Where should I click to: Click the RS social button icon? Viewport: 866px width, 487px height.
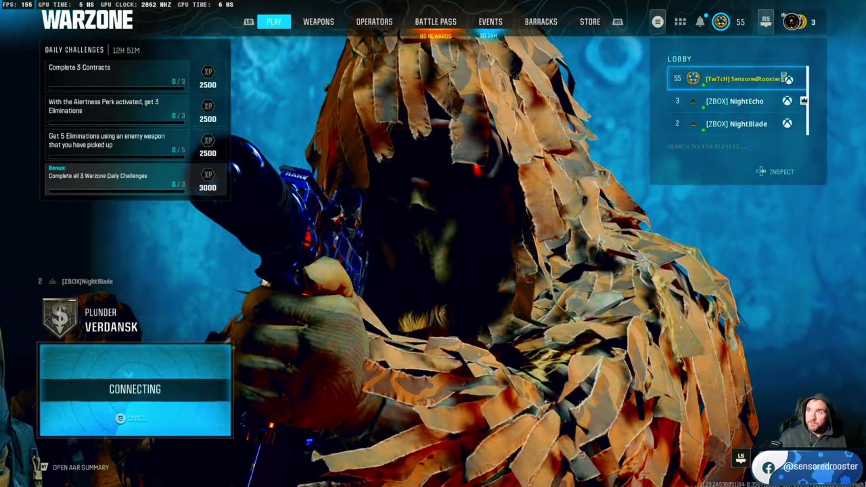766,22
